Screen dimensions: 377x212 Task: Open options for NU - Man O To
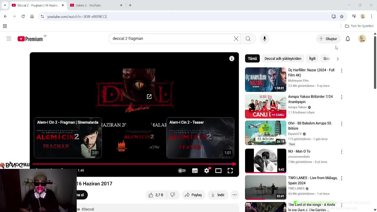tap(341, 152)
